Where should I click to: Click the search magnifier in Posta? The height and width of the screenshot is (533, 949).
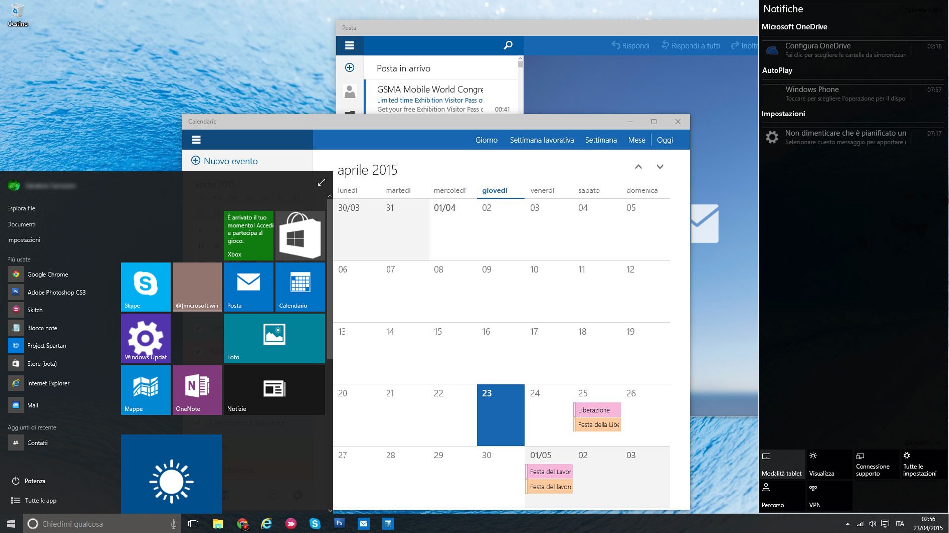coord(508,45)
